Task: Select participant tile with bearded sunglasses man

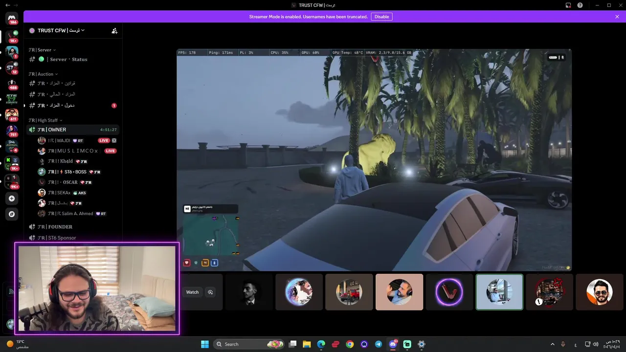Action: pos(599,292)
